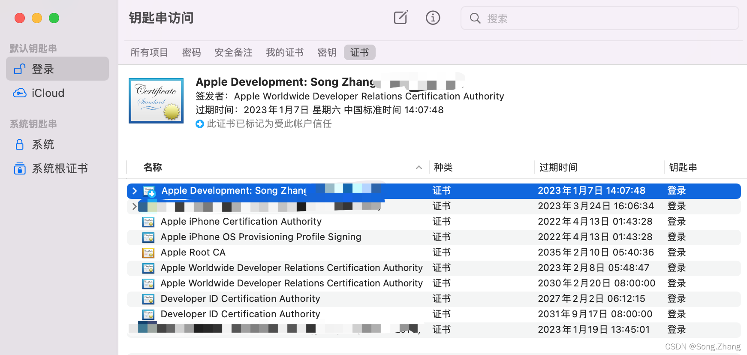Click the magnifier icon in search box
Viewport: 747px width, 355px height.
tap(475, 18)
